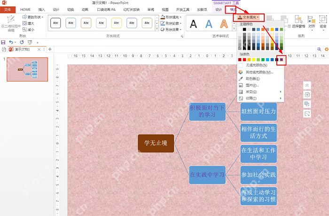Click the 在二维视图中编辑 button

pos(11,23)
